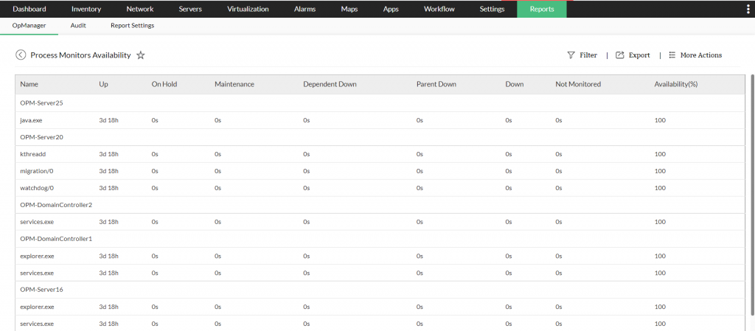The width and height of the screenshot is (755, 331).
Task: Go to the Alarms tab
Action: [x=305, y=10]
